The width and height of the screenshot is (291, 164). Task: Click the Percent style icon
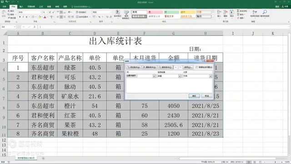tap(99, 17)
